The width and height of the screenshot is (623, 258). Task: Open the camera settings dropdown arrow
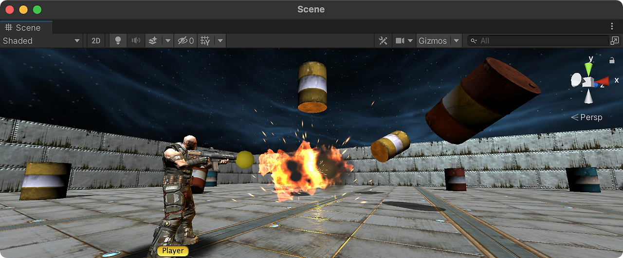coord(410,41)
